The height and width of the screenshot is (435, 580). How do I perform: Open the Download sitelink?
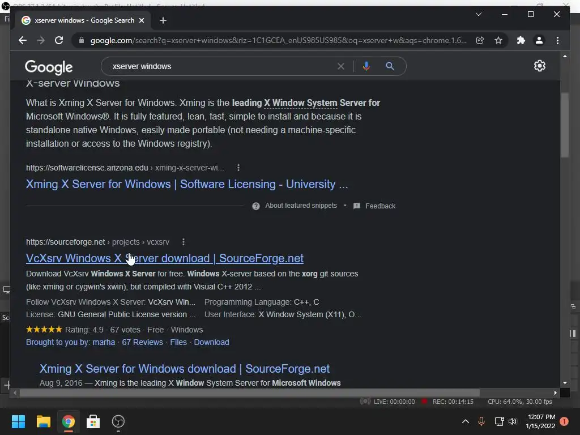click(x=212, y=342)
